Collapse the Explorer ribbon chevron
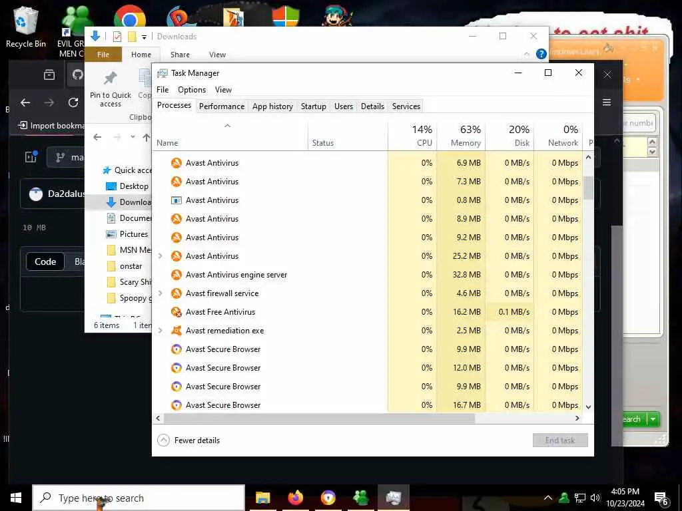682x511 pixels. pos(527,55)
